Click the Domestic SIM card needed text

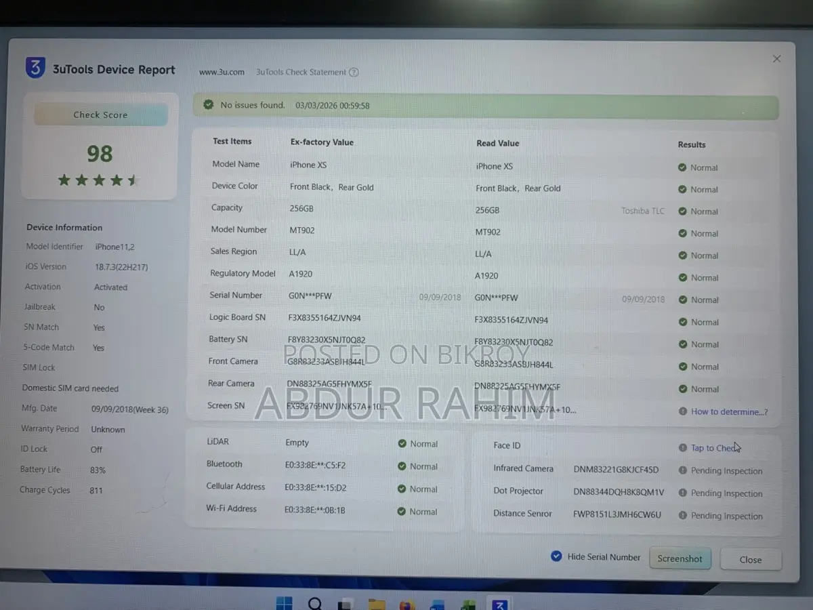[x=70, y=388]
